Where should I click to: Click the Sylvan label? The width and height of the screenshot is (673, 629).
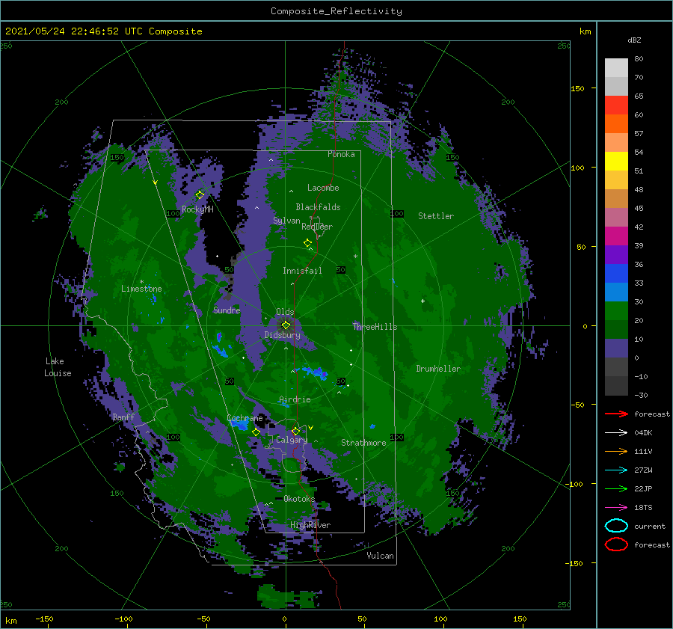click(286, 221)
